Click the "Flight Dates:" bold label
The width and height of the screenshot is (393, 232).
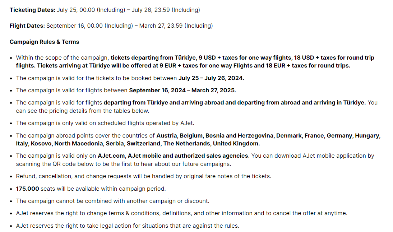coord(27,26)
